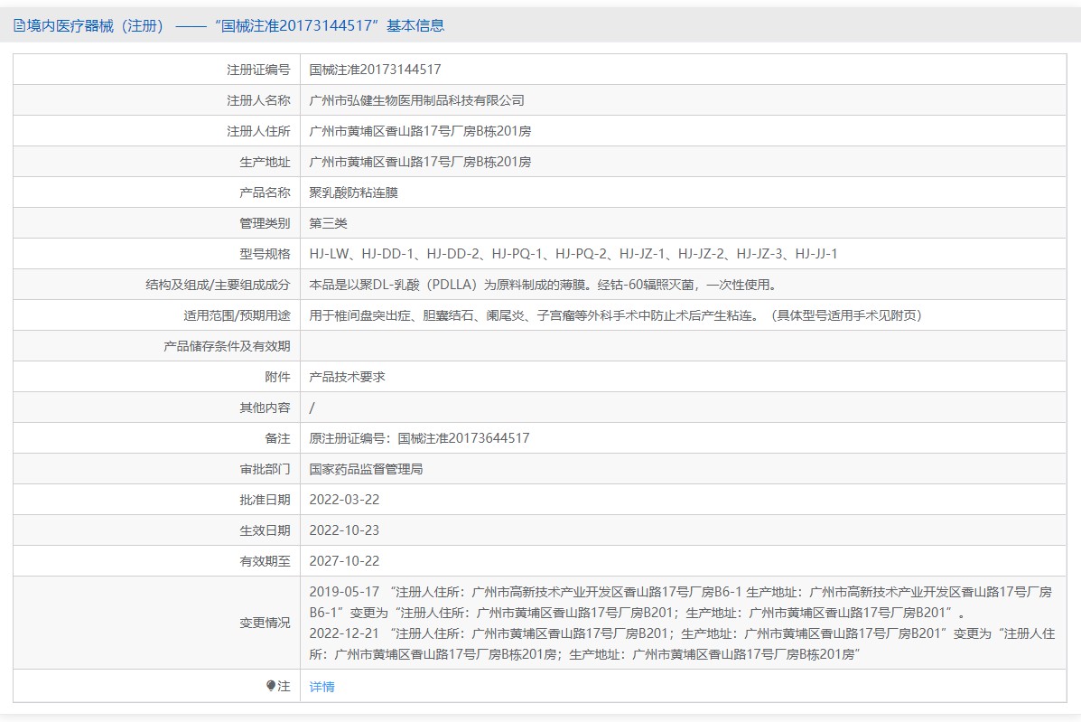
Task: Click effective date 2022-10-23
Action: click(x=344, y=531)
